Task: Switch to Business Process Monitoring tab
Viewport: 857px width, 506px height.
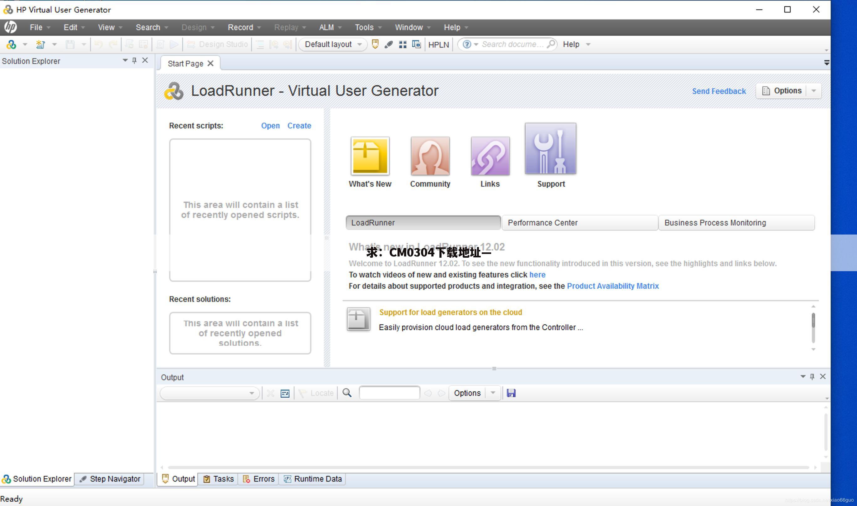Action: pos(736,223)
